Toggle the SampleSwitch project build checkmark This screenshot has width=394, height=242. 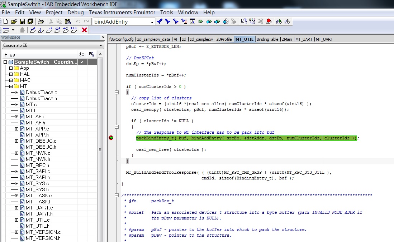(82, 62)
